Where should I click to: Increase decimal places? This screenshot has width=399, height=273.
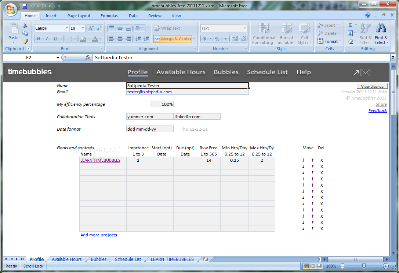click(235, 39)
